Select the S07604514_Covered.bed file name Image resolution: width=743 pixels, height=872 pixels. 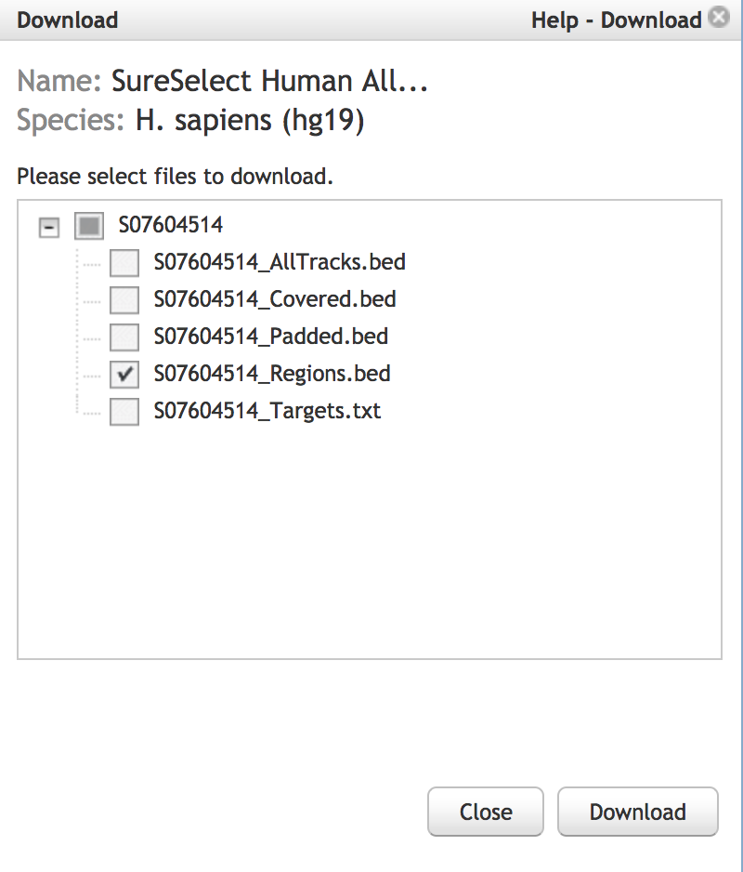point(275,299)
